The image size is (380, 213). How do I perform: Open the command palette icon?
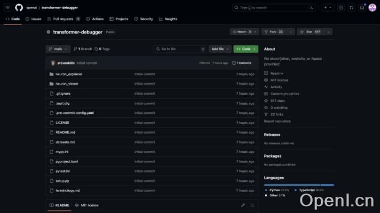coord(312,8)
